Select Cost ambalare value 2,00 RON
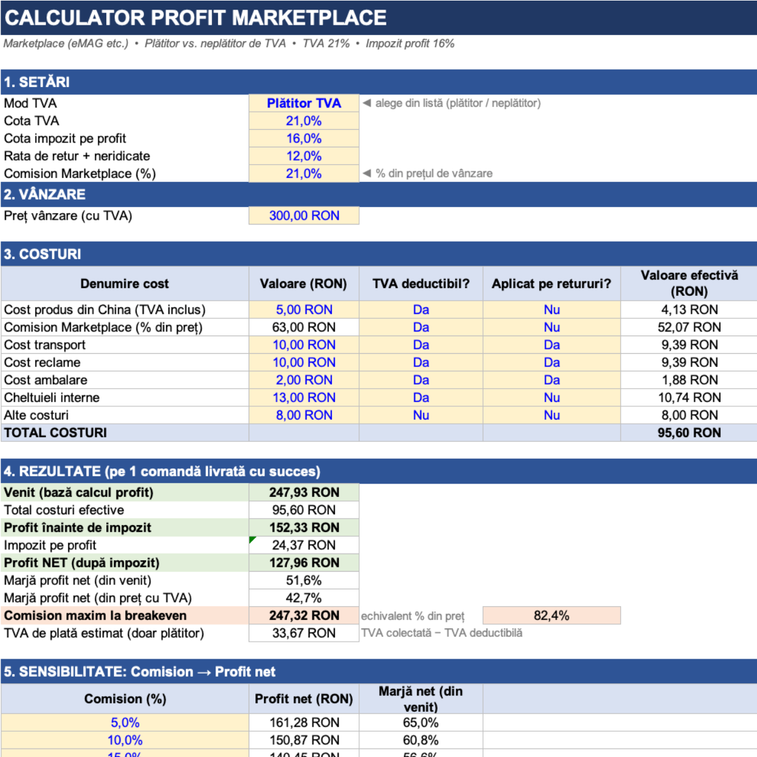This screenshot has height=757, width=757. [304, 380]
